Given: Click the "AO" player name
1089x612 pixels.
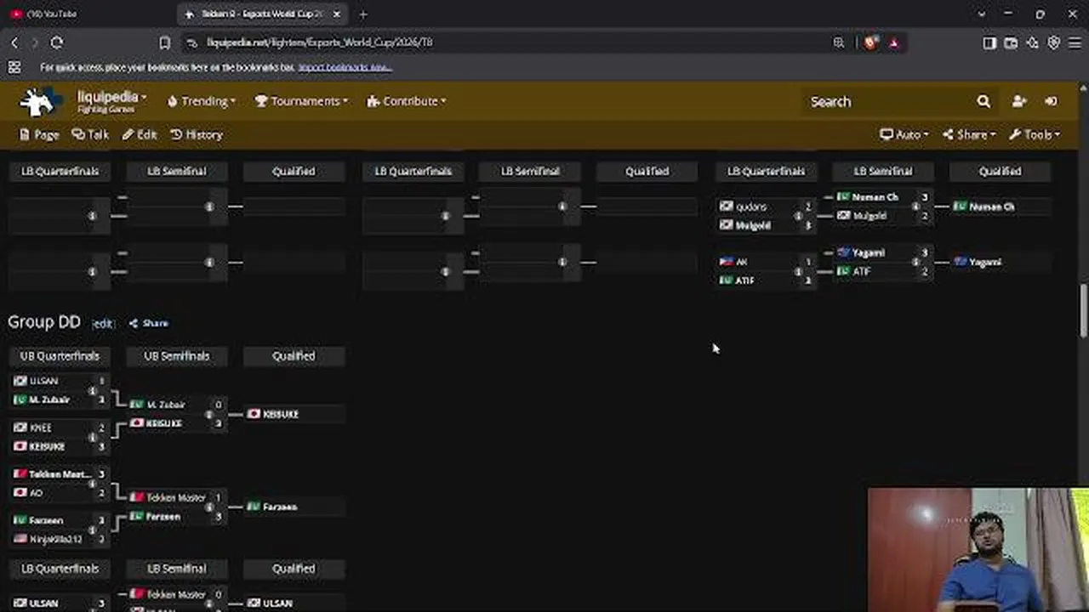Looking at the screenshot, I should pyautogui.click(x=36, y=493).
